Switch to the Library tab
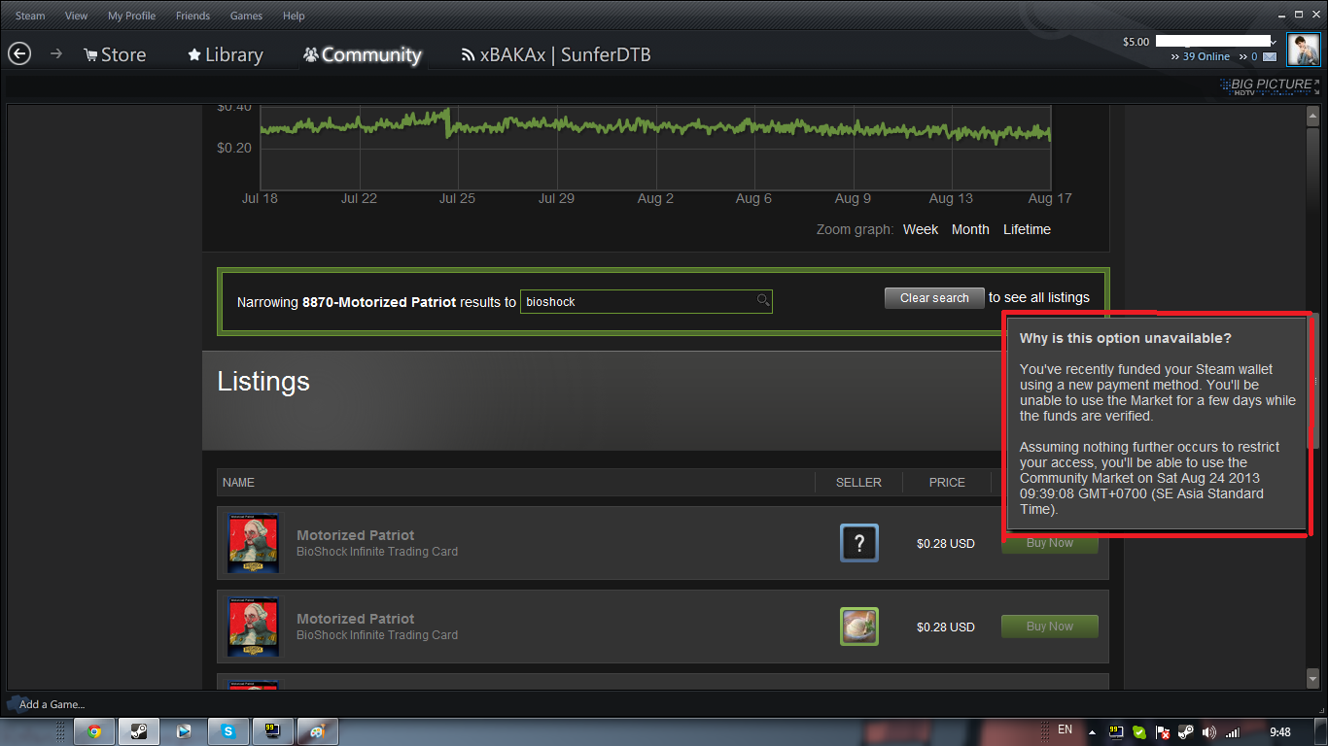1328x746 pixels. tap(226, 54)
